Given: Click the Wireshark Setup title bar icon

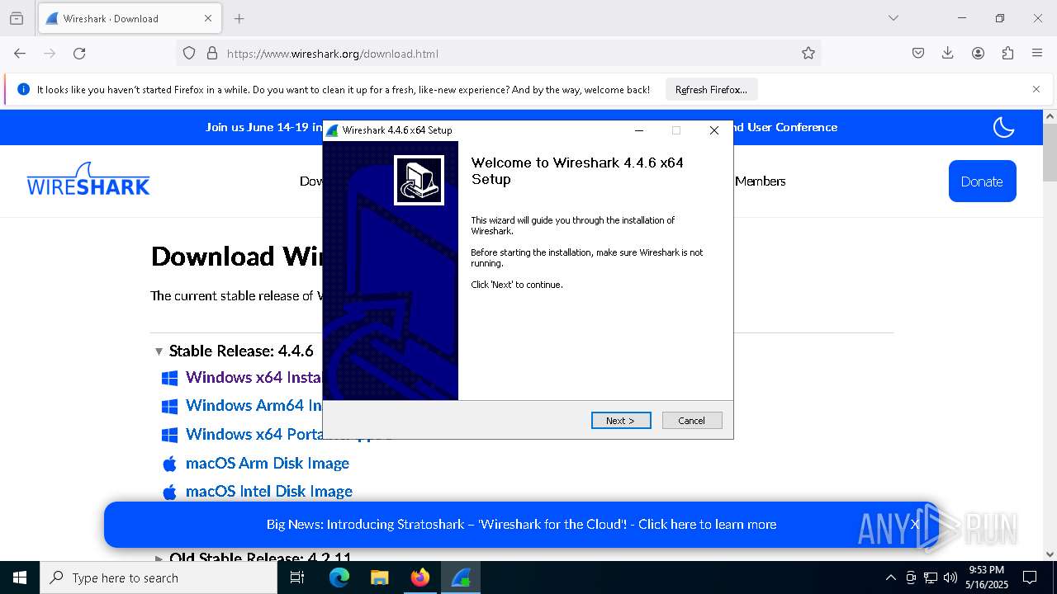Looking at the screenshot, I should [332, 130].
